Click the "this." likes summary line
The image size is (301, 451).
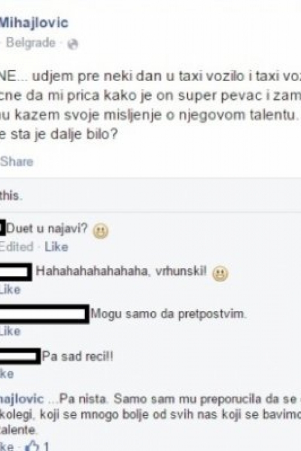(11, 196)
